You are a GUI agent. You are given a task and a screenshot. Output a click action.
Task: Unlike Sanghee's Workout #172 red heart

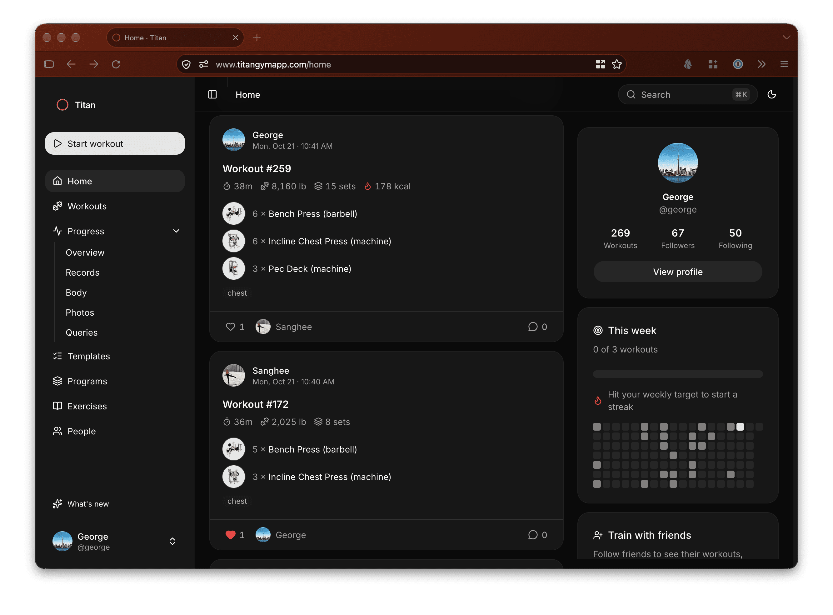[230, 535]
